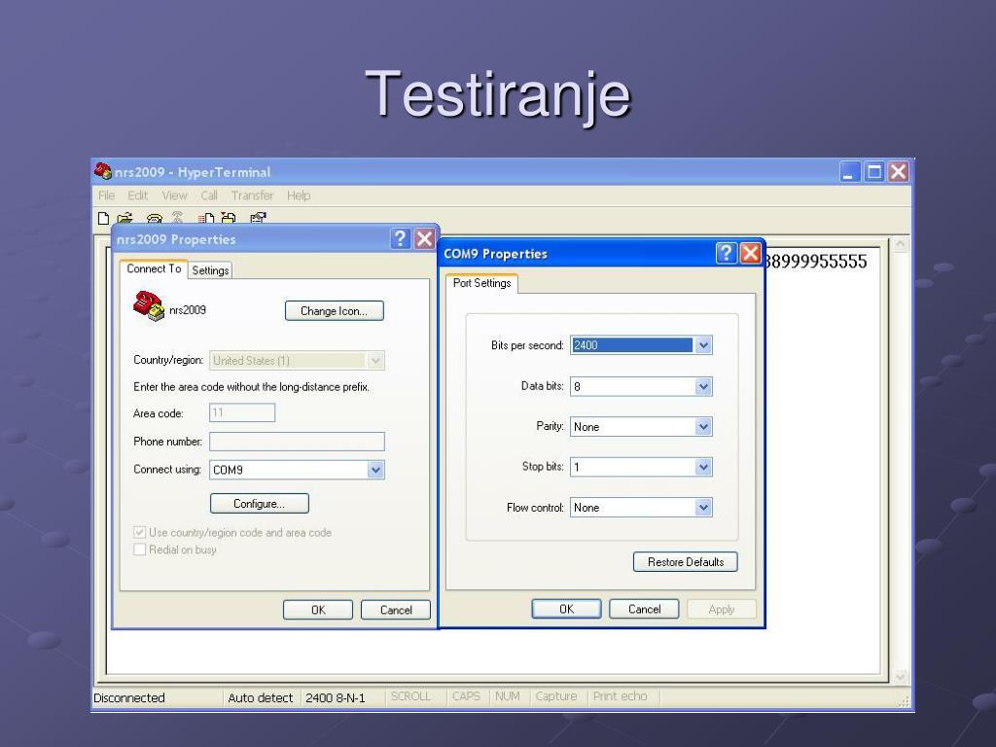Open the File menu
This screenshot has width=996, height=747.
click(106, 196)
